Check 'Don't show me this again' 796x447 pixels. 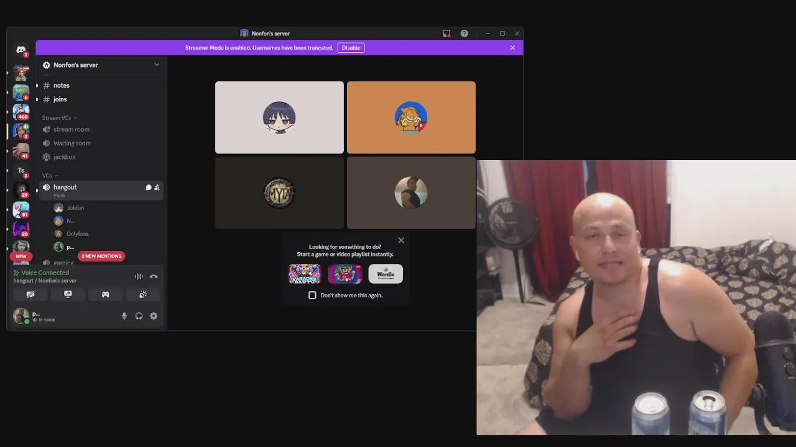[x=312, y=296]
